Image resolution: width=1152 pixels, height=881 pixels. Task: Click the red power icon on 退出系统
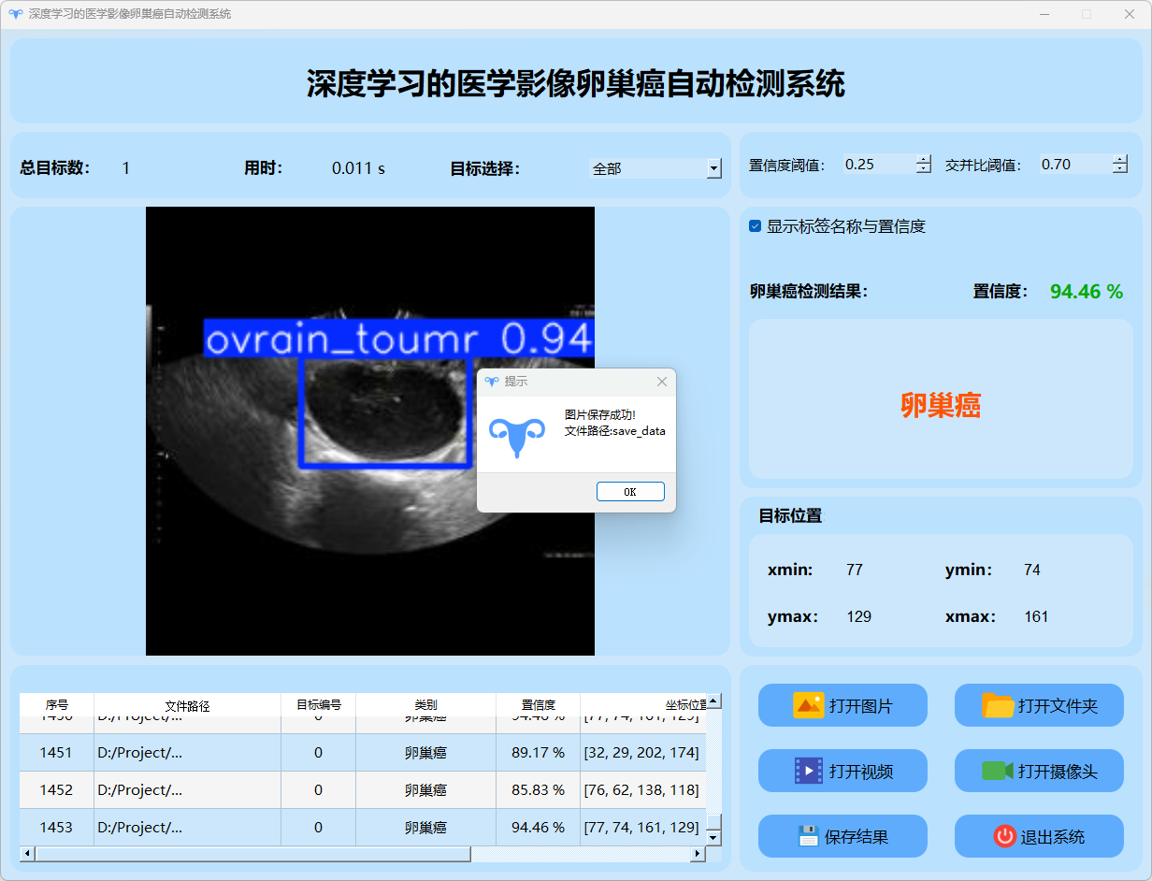coord(1004,836)
